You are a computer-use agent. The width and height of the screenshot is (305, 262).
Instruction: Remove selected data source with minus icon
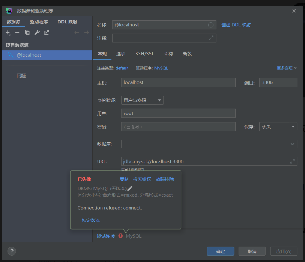[x=17, y=33]
